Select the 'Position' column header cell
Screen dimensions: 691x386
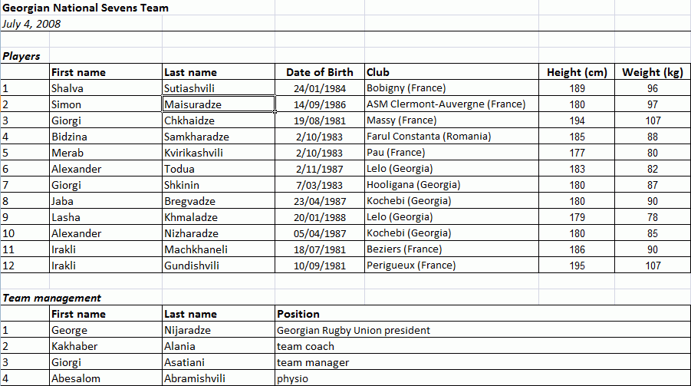point(298,314)
